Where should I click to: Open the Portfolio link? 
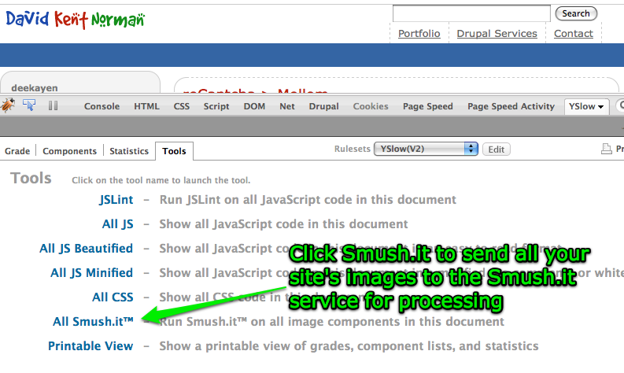click(x=419, y=33)
